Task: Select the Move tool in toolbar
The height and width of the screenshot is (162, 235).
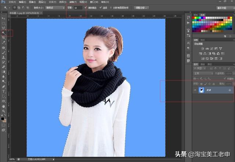Action: [x=4, y=18]
